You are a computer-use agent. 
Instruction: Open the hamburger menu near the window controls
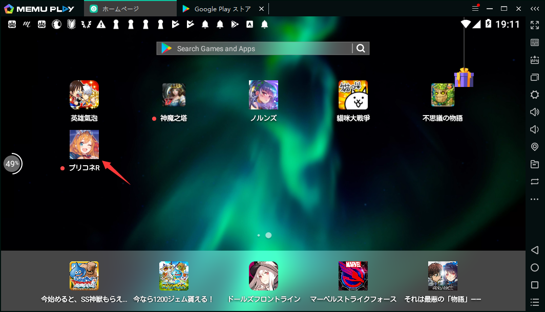[x=475, y=8]
